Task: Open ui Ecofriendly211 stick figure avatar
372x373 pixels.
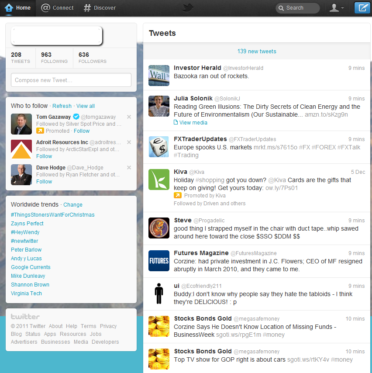Action: click(159, 294)
